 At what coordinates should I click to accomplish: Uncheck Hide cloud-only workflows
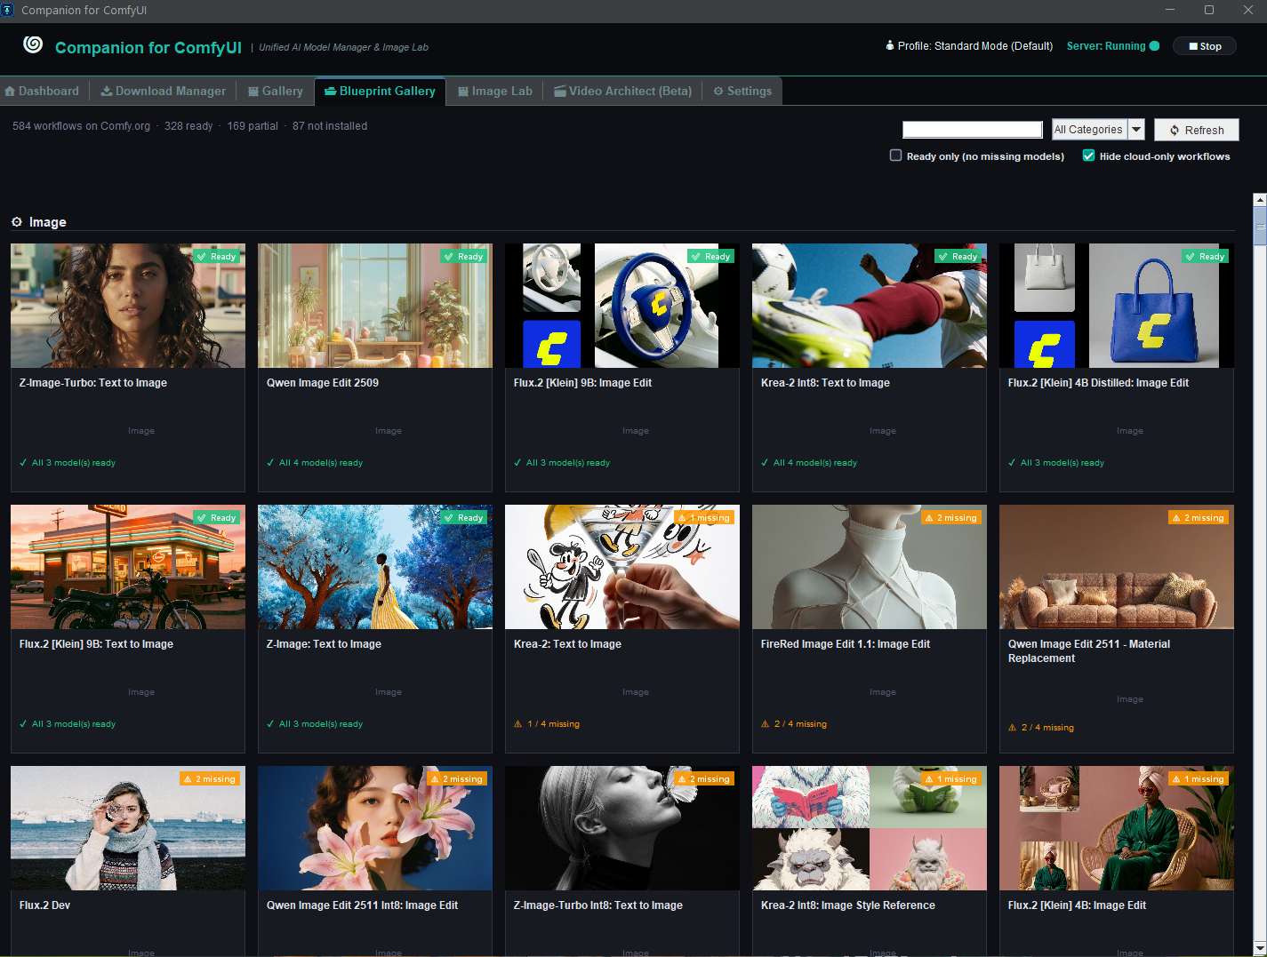click(x=1088, y=156)
